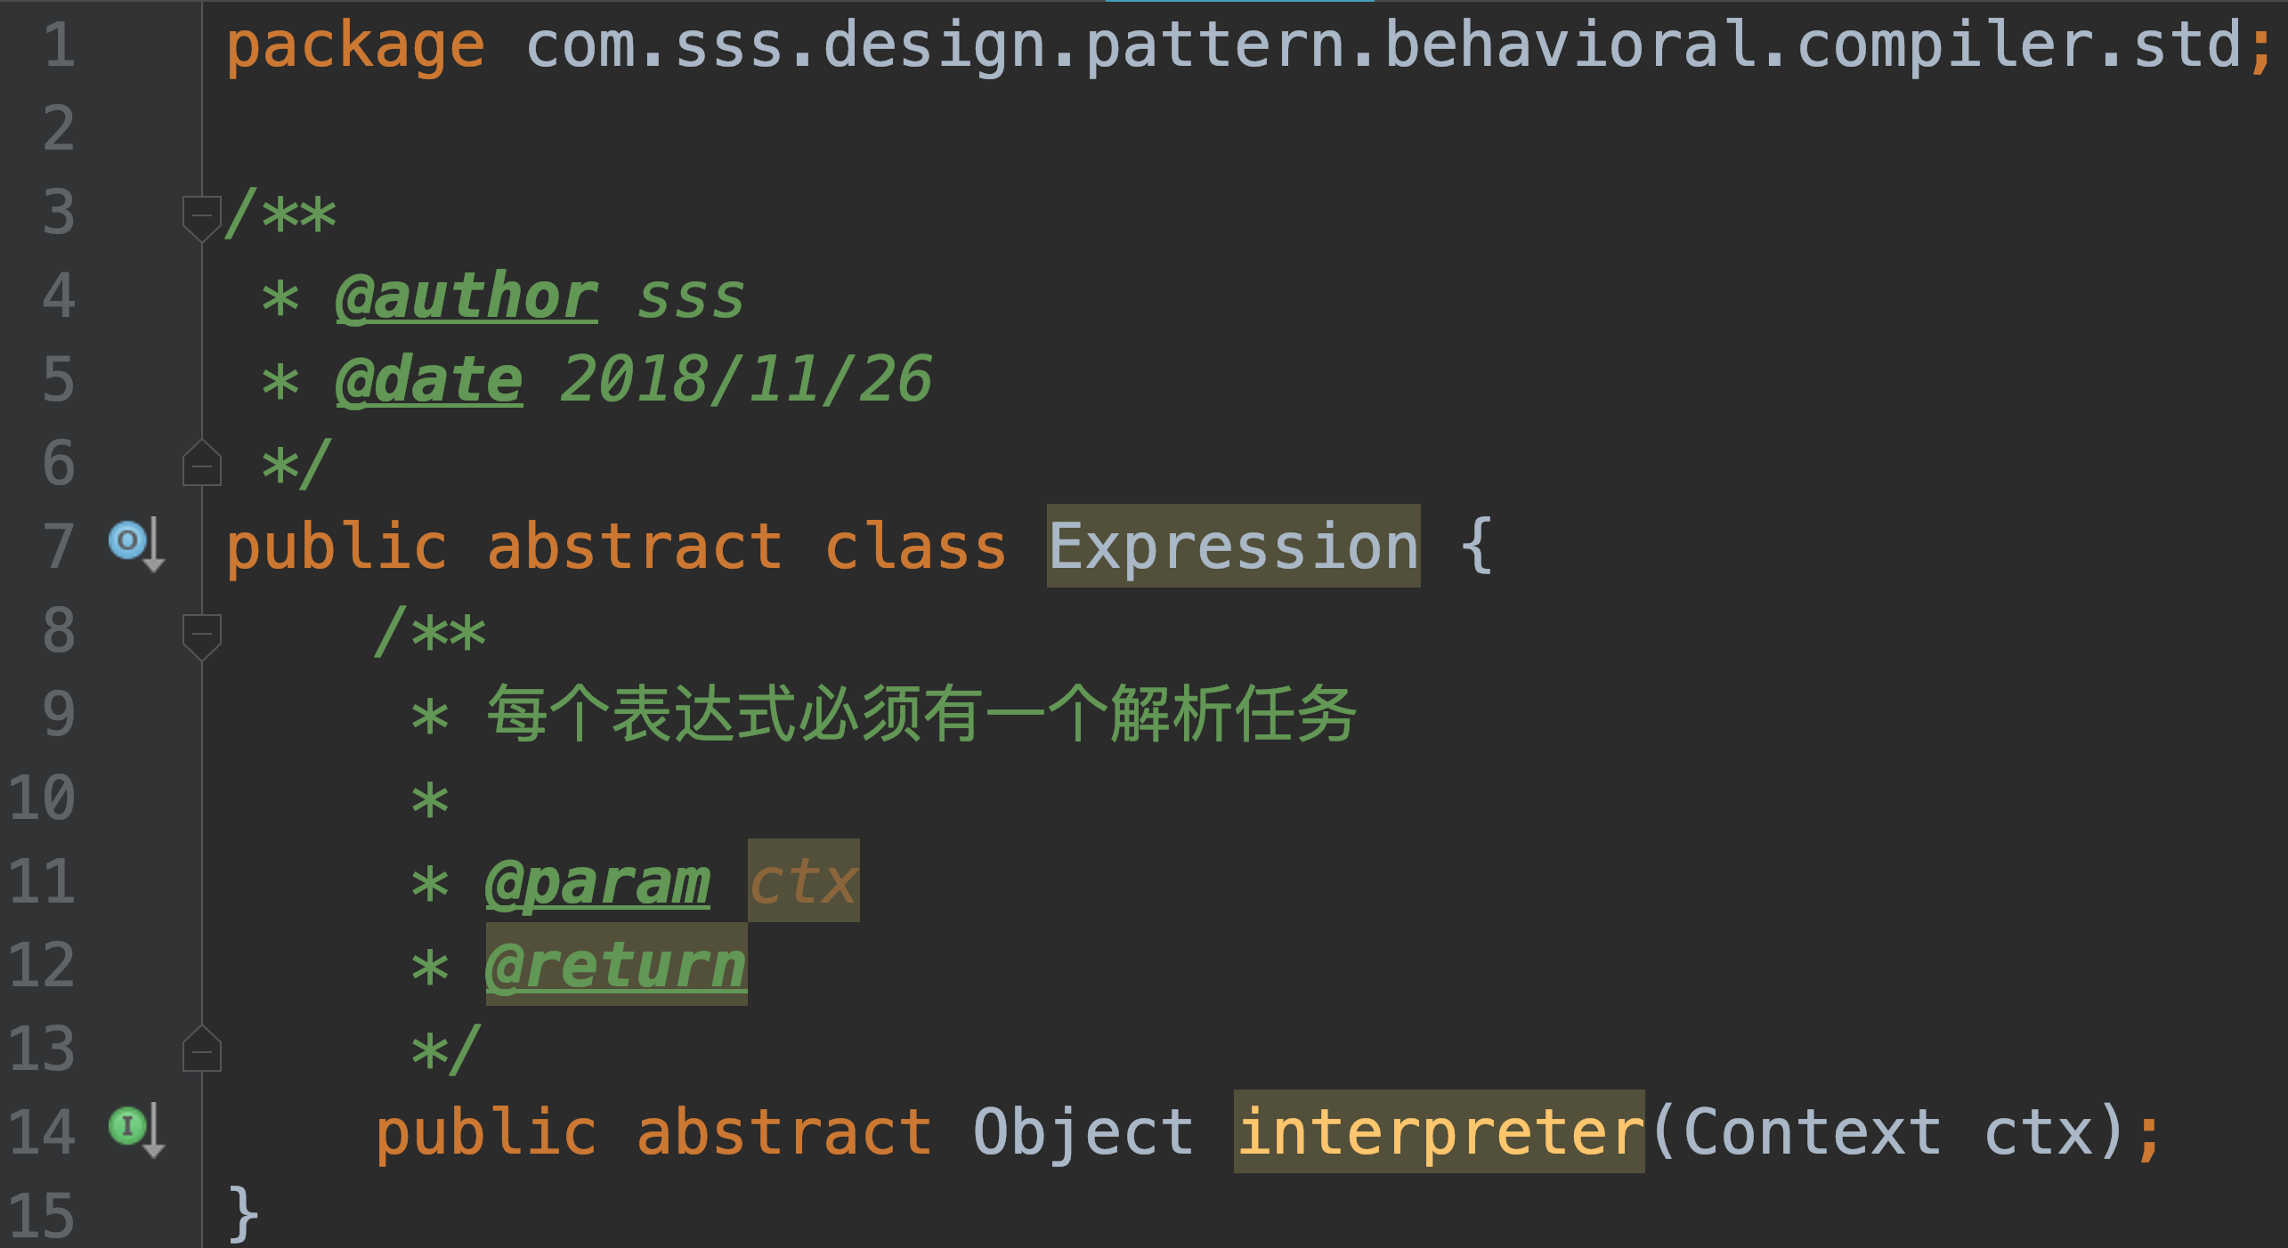Collapse the method Javadoc fold on line 8

click(201, 633)
